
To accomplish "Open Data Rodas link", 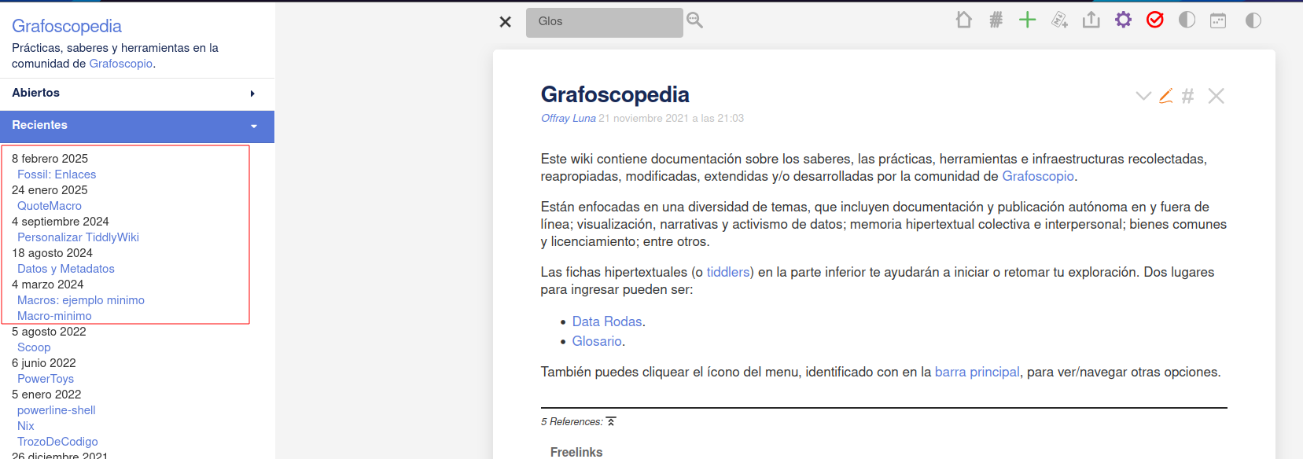I will coord(607,321).
